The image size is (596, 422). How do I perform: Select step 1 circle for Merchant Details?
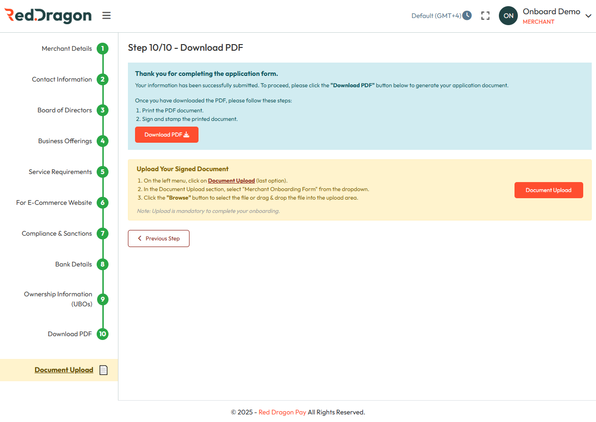102,49
